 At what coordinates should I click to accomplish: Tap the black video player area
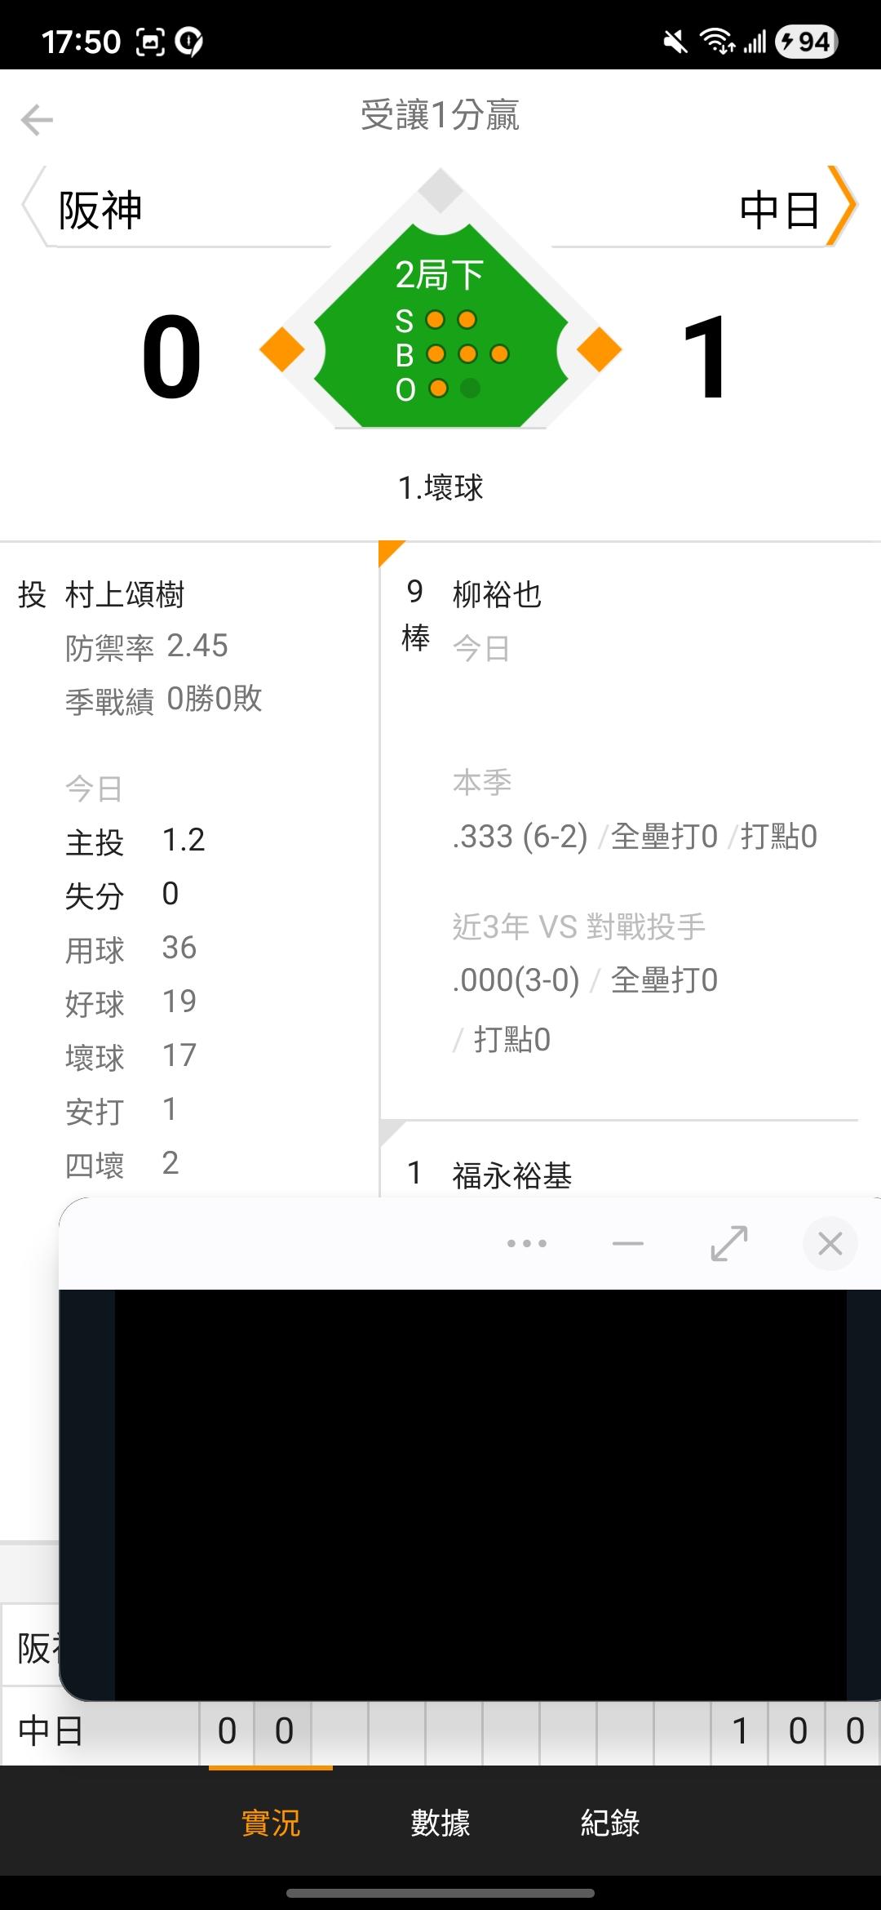coord(480,1494)
